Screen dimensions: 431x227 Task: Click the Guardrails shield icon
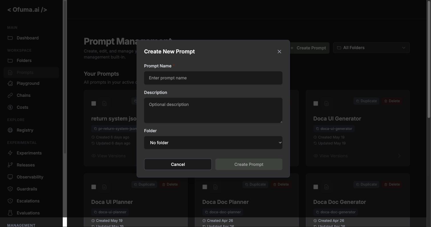[10, 189]
